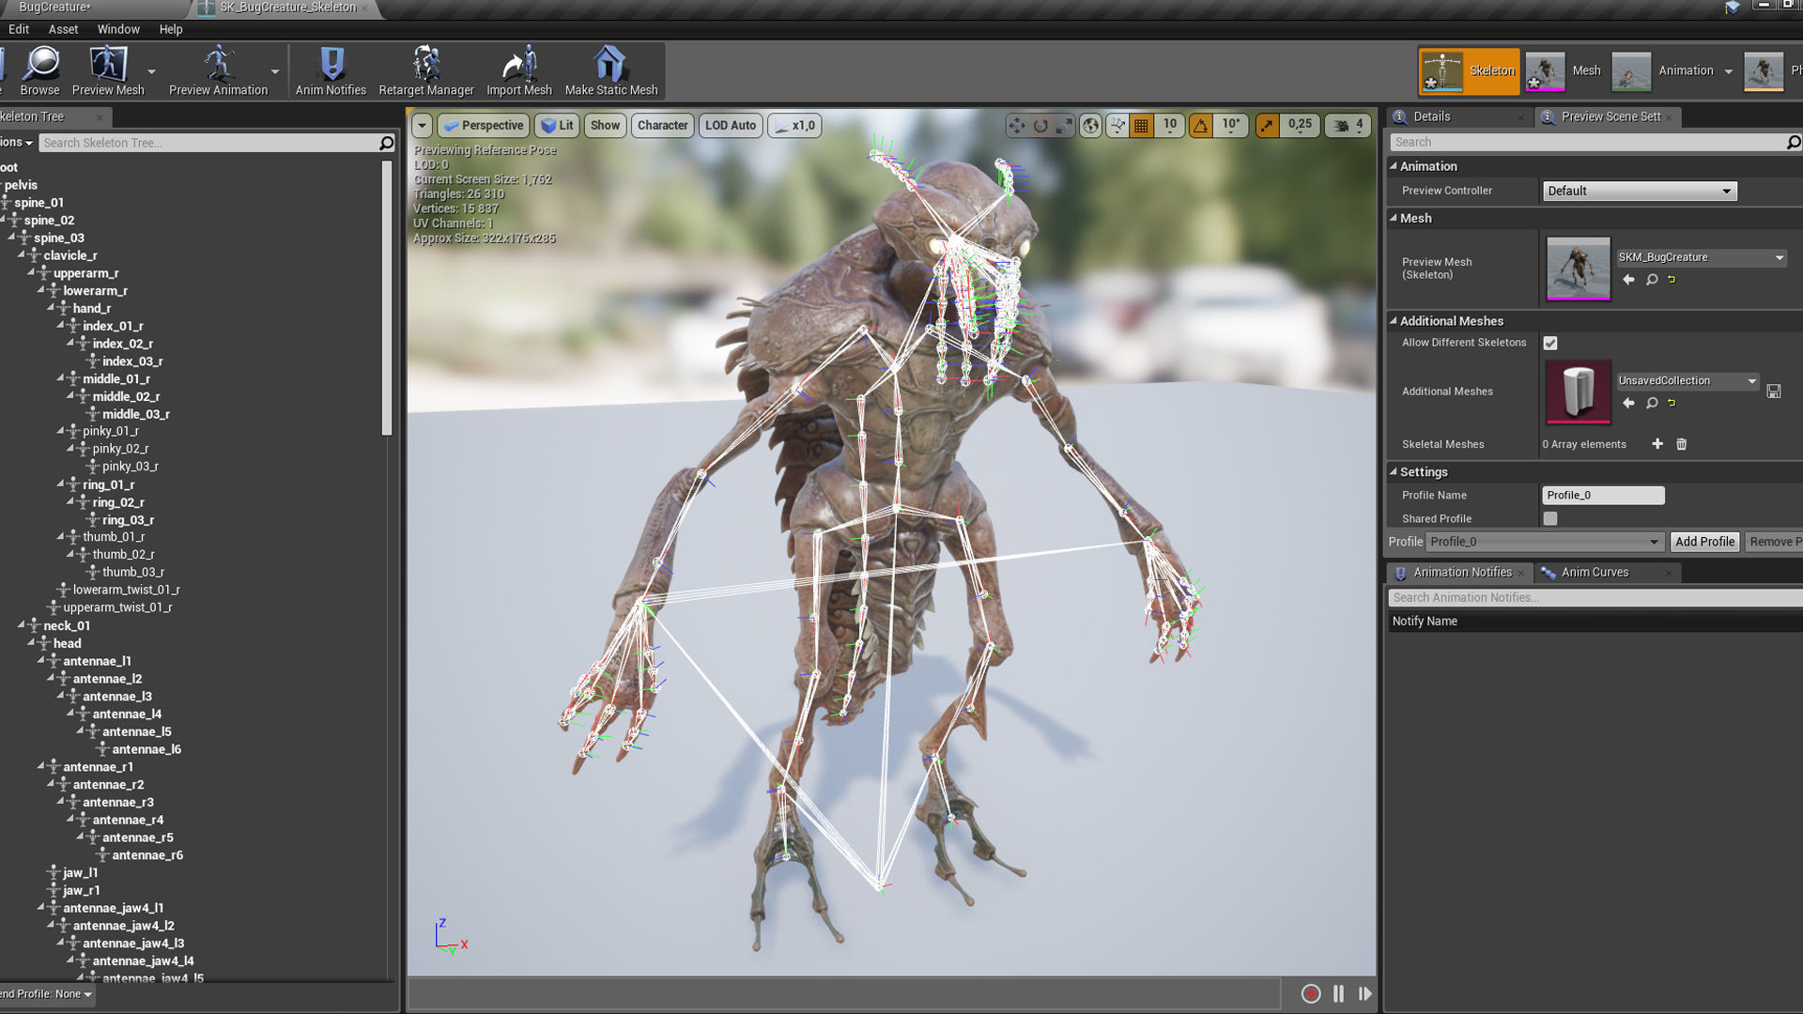Click the Search Animation Notifies field

[x=1595, y=598]
